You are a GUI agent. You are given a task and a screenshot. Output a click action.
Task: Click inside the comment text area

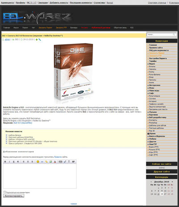click(40, 176)
